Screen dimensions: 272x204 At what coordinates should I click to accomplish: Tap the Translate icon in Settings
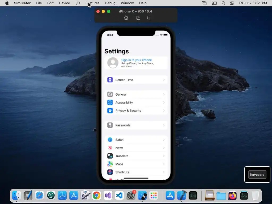pyautogui.click(x=110, y=156)
